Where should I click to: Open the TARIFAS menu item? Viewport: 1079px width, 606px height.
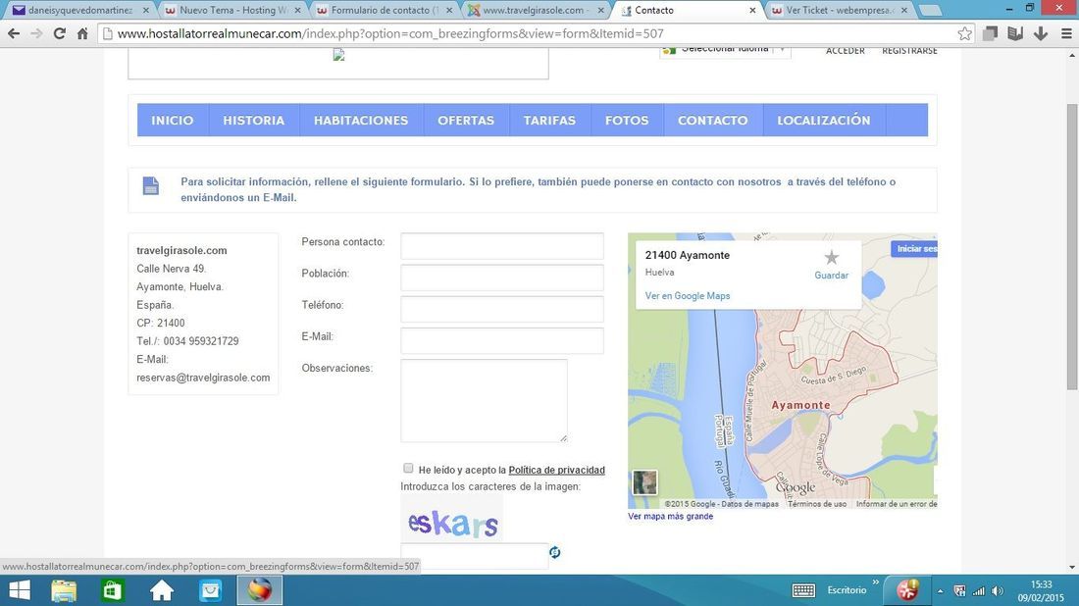[x=550, y=121]
